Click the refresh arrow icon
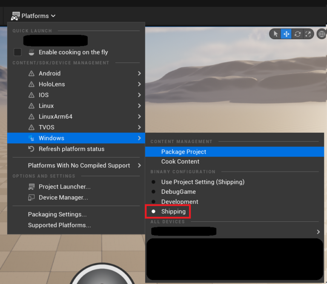 [31, 149]
